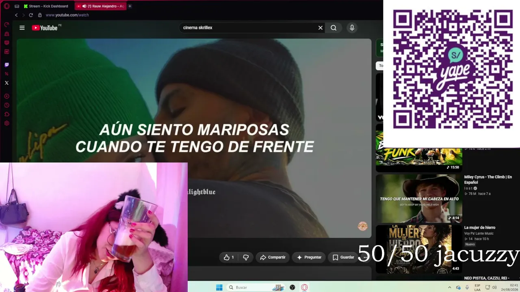Save video with Guardar button
Image resolution: width=520 pixels, height=292 pixels.
(343, 257)
